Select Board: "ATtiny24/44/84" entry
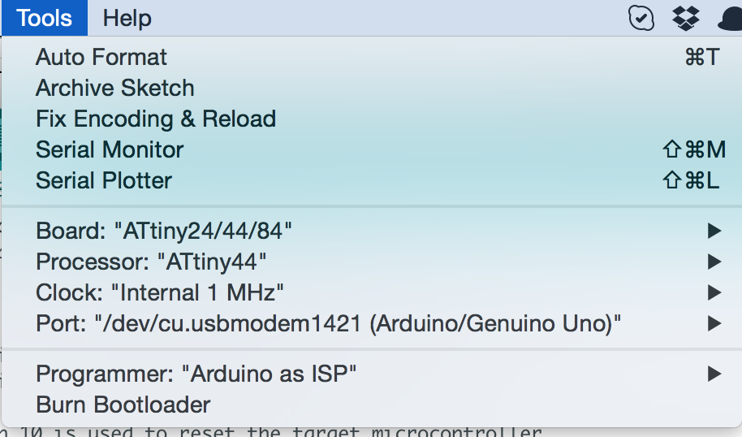Viewport: 742px width, 437px height. pos(371,231)
